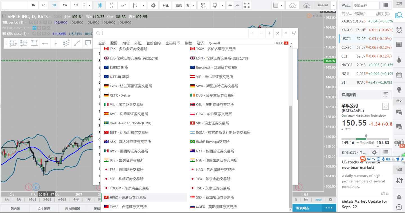Enable auto scale on the price axis
405x213 pixels.
[318, 200]
